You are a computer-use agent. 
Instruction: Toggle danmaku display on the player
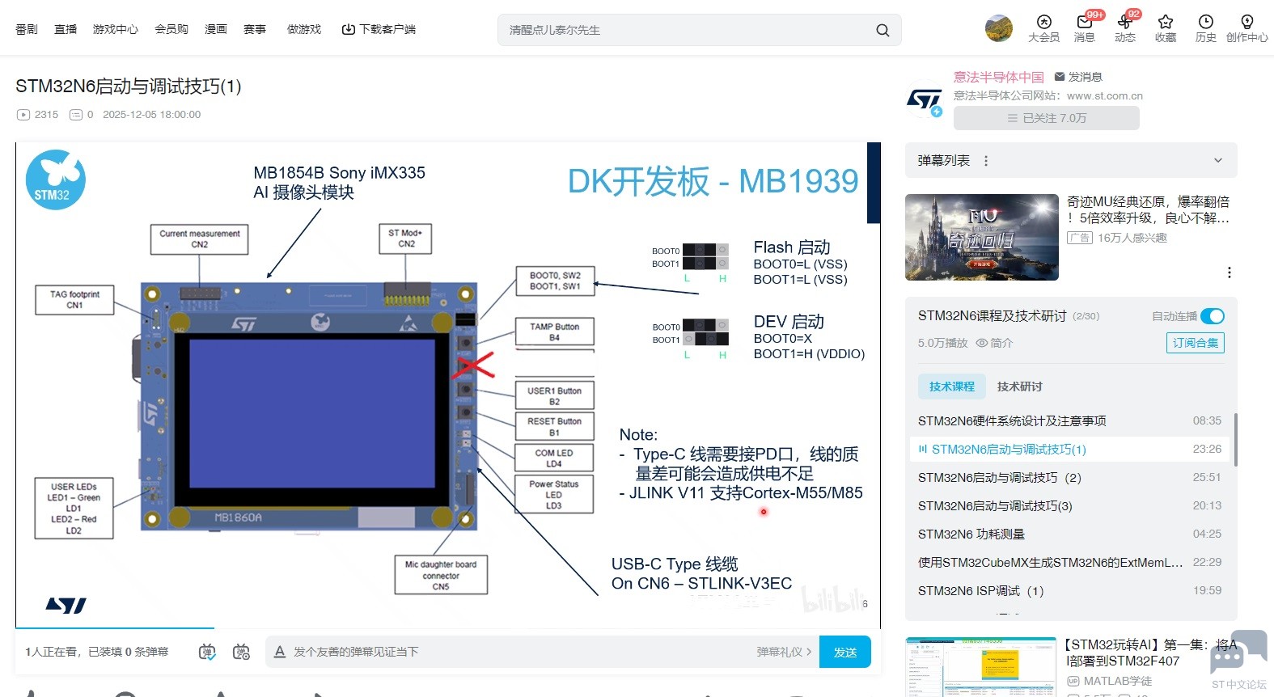(207, 652)
